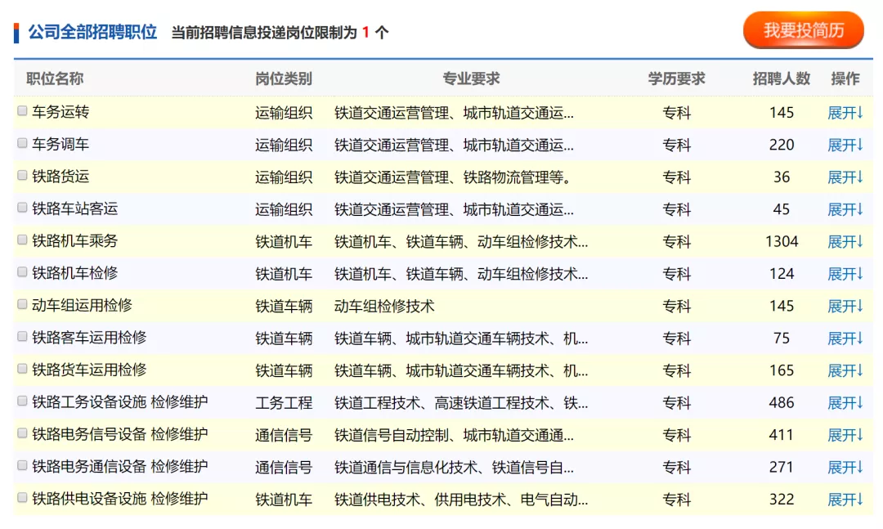The width and height of the screenshot is (883, 529).
Task: Click the 我要投简历 button
Action: coord(803,31)
